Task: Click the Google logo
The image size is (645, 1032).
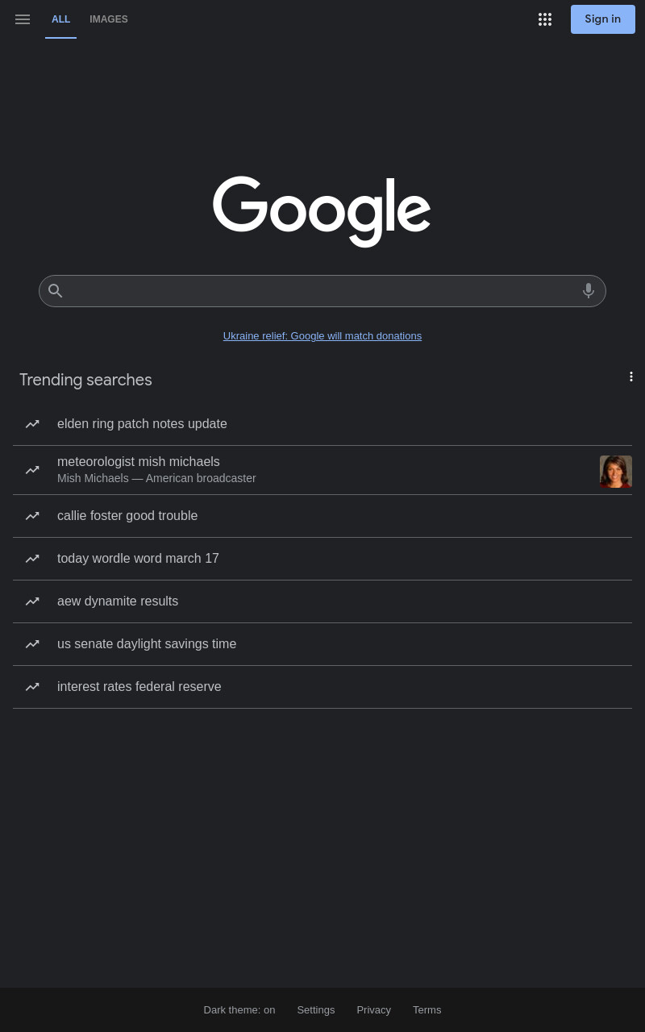Action: click(322, 211)
